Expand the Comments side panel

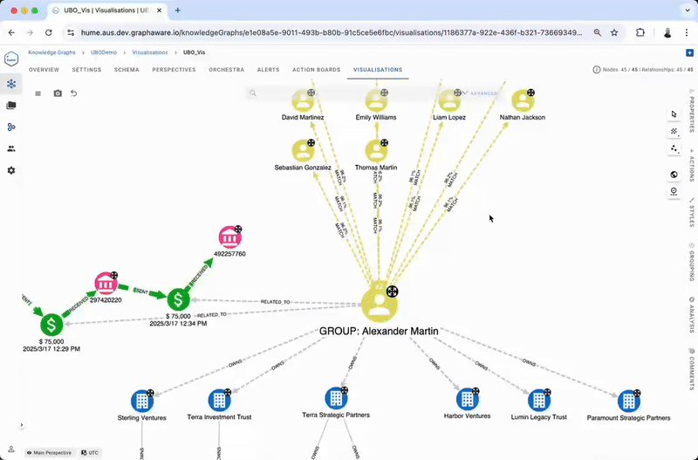[x=692, y=369]
